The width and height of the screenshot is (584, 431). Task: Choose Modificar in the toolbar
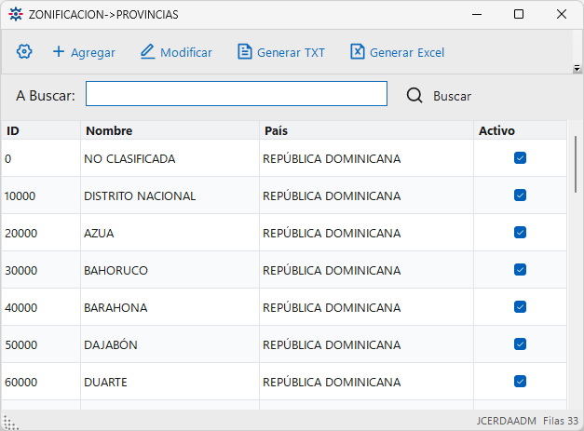[186, 52]
